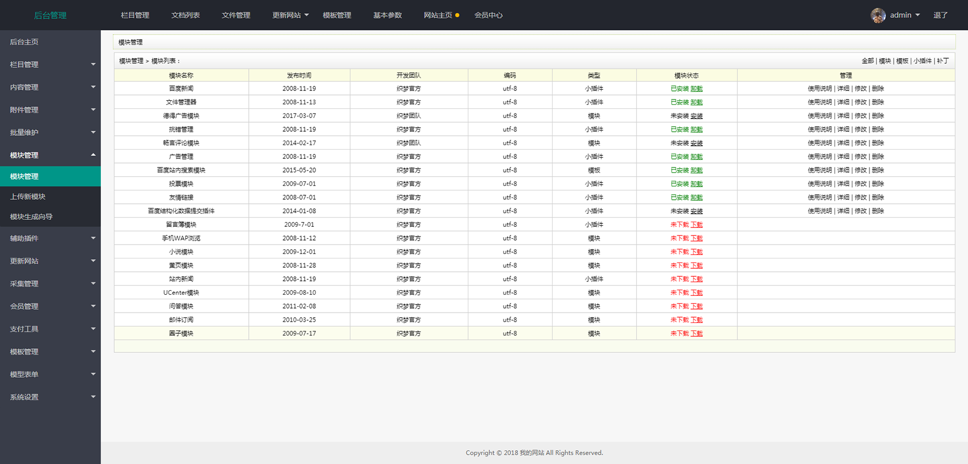
Task: Expand 附件管理 section in sidebar
Action: coord(50,110)
